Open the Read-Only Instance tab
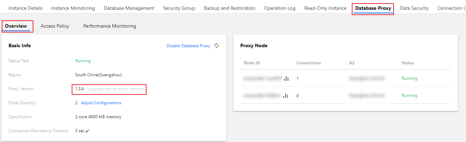Image resolution: width=466 pixels, height=142 pixels. (325, 8)
